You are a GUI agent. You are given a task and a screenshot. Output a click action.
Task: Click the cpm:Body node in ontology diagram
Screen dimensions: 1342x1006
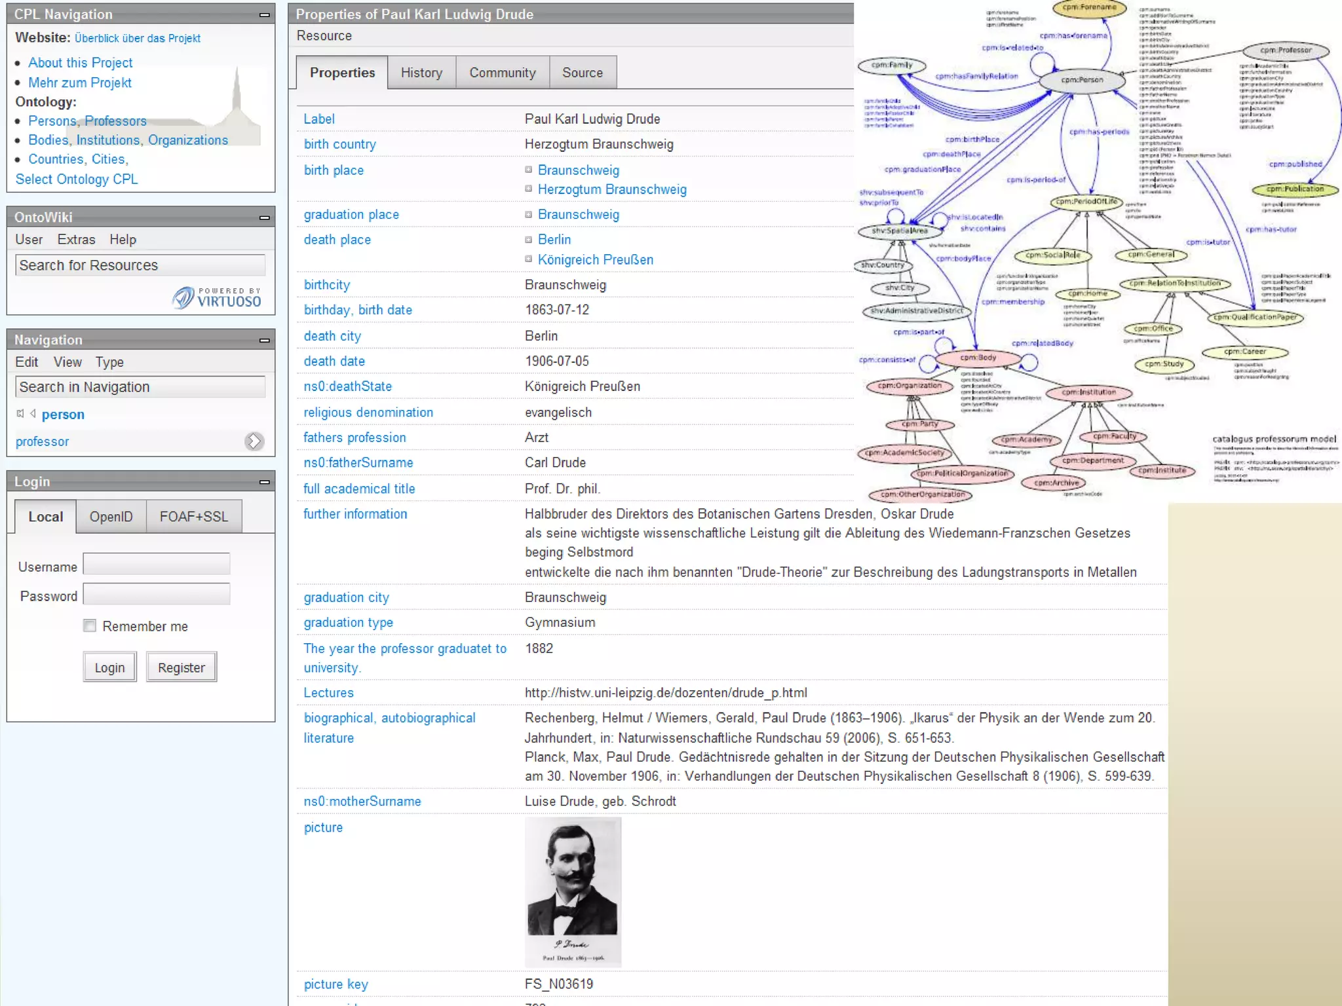tap(978, 358)
